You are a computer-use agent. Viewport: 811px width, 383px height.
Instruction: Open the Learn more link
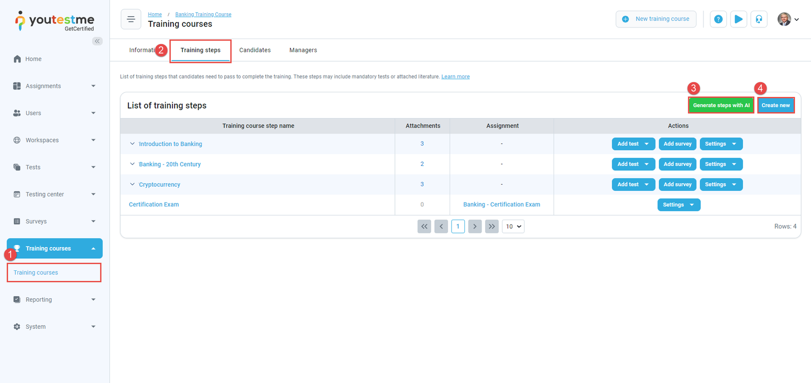click(455, 77)
